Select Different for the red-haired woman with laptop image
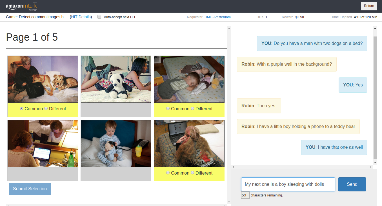Viewport: 382px width, 206px height. point(192,173)
